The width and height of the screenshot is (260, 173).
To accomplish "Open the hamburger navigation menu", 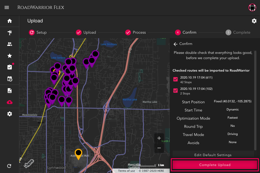I will click(7, 8).
